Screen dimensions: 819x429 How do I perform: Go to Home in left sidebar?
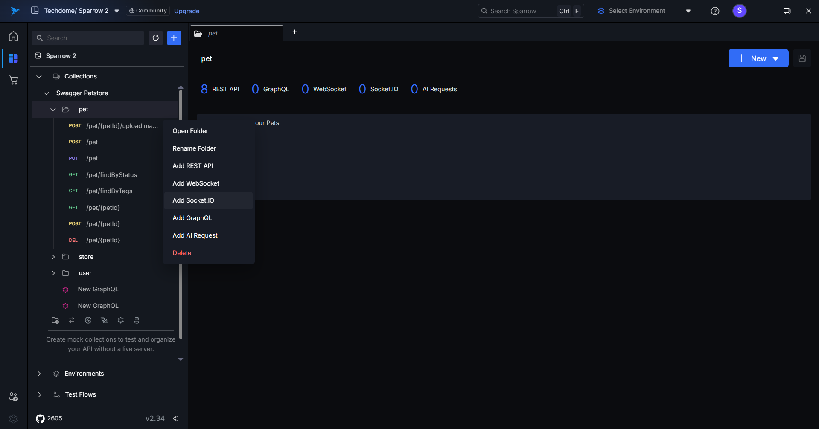point(14,36)
